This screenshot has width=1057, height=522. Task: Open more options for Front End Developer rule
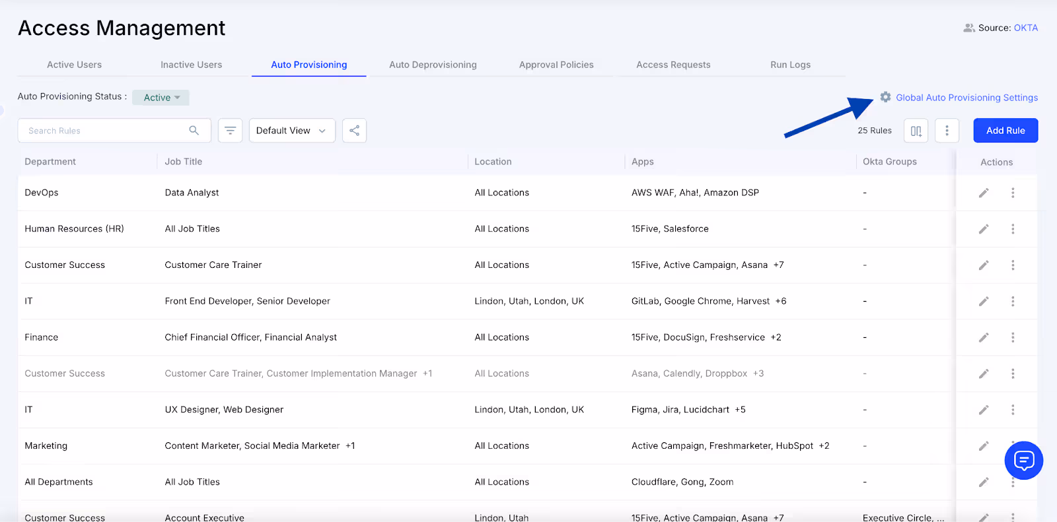click(x=1012, y=302)
